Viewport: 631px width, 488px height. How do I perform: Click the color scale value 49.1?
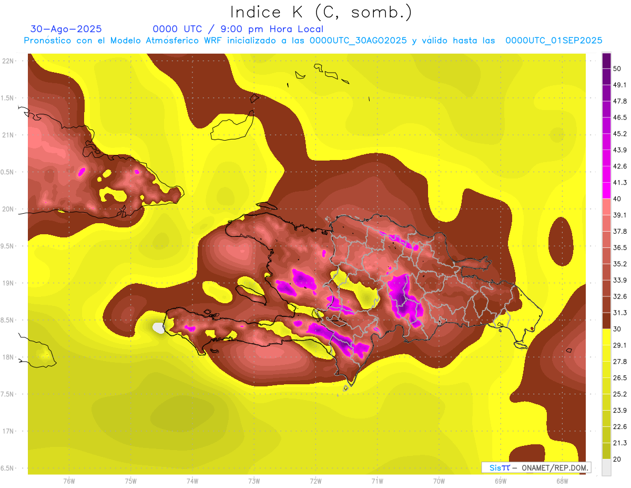[x=620, y=85]
